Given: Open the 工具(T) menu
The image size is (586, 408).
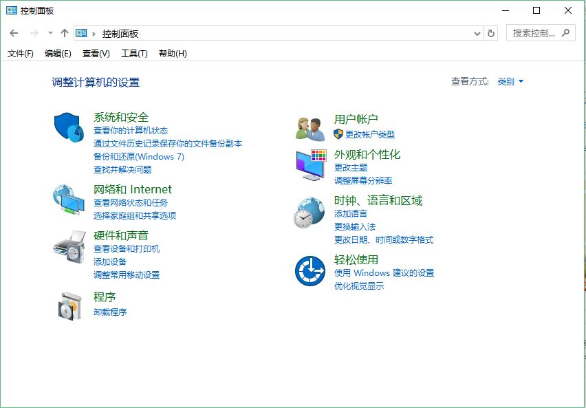Looking at the screenshot, I should (134, 54).
